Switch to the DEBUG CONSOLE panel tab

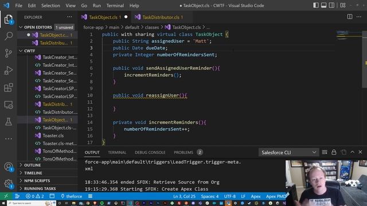(150, 153)
